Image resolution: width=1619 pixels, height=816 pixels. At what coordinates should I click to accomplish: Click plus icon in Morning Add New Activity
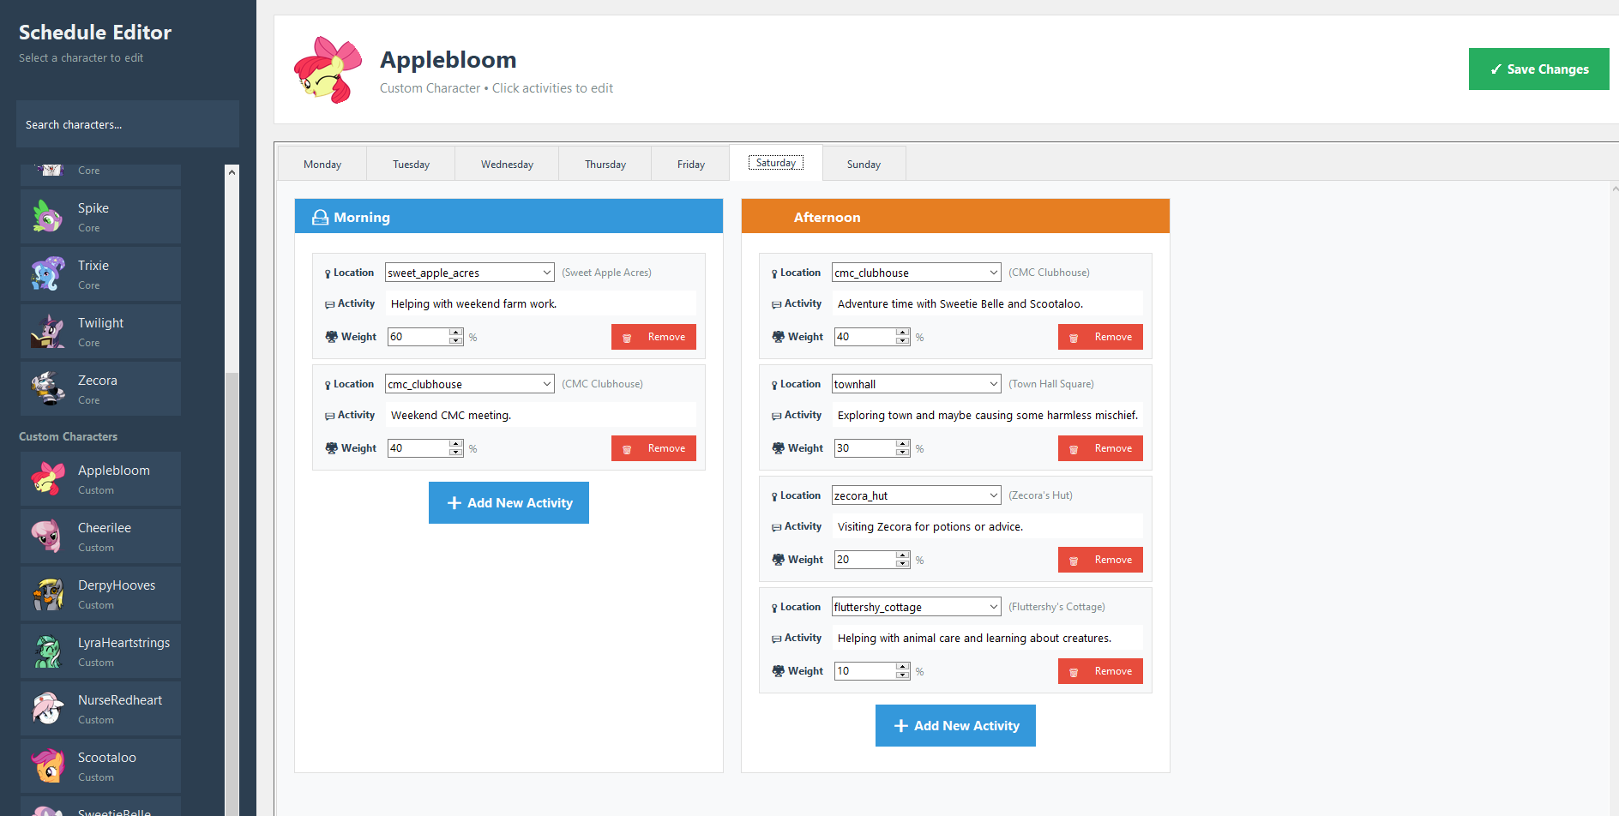[x=454, y=503]
